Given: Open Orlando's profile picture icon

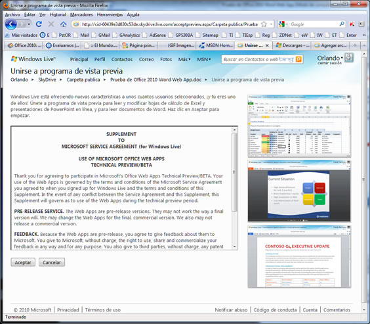Looking at the screenshot, I should tap(348, 58).
